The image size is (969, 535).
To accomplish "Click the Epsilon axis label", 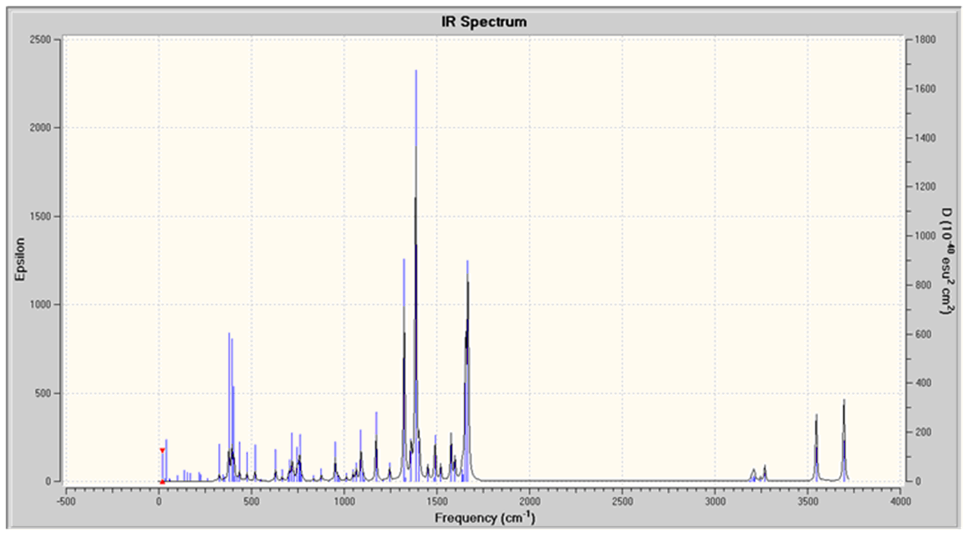I will (x=20, y=259).
